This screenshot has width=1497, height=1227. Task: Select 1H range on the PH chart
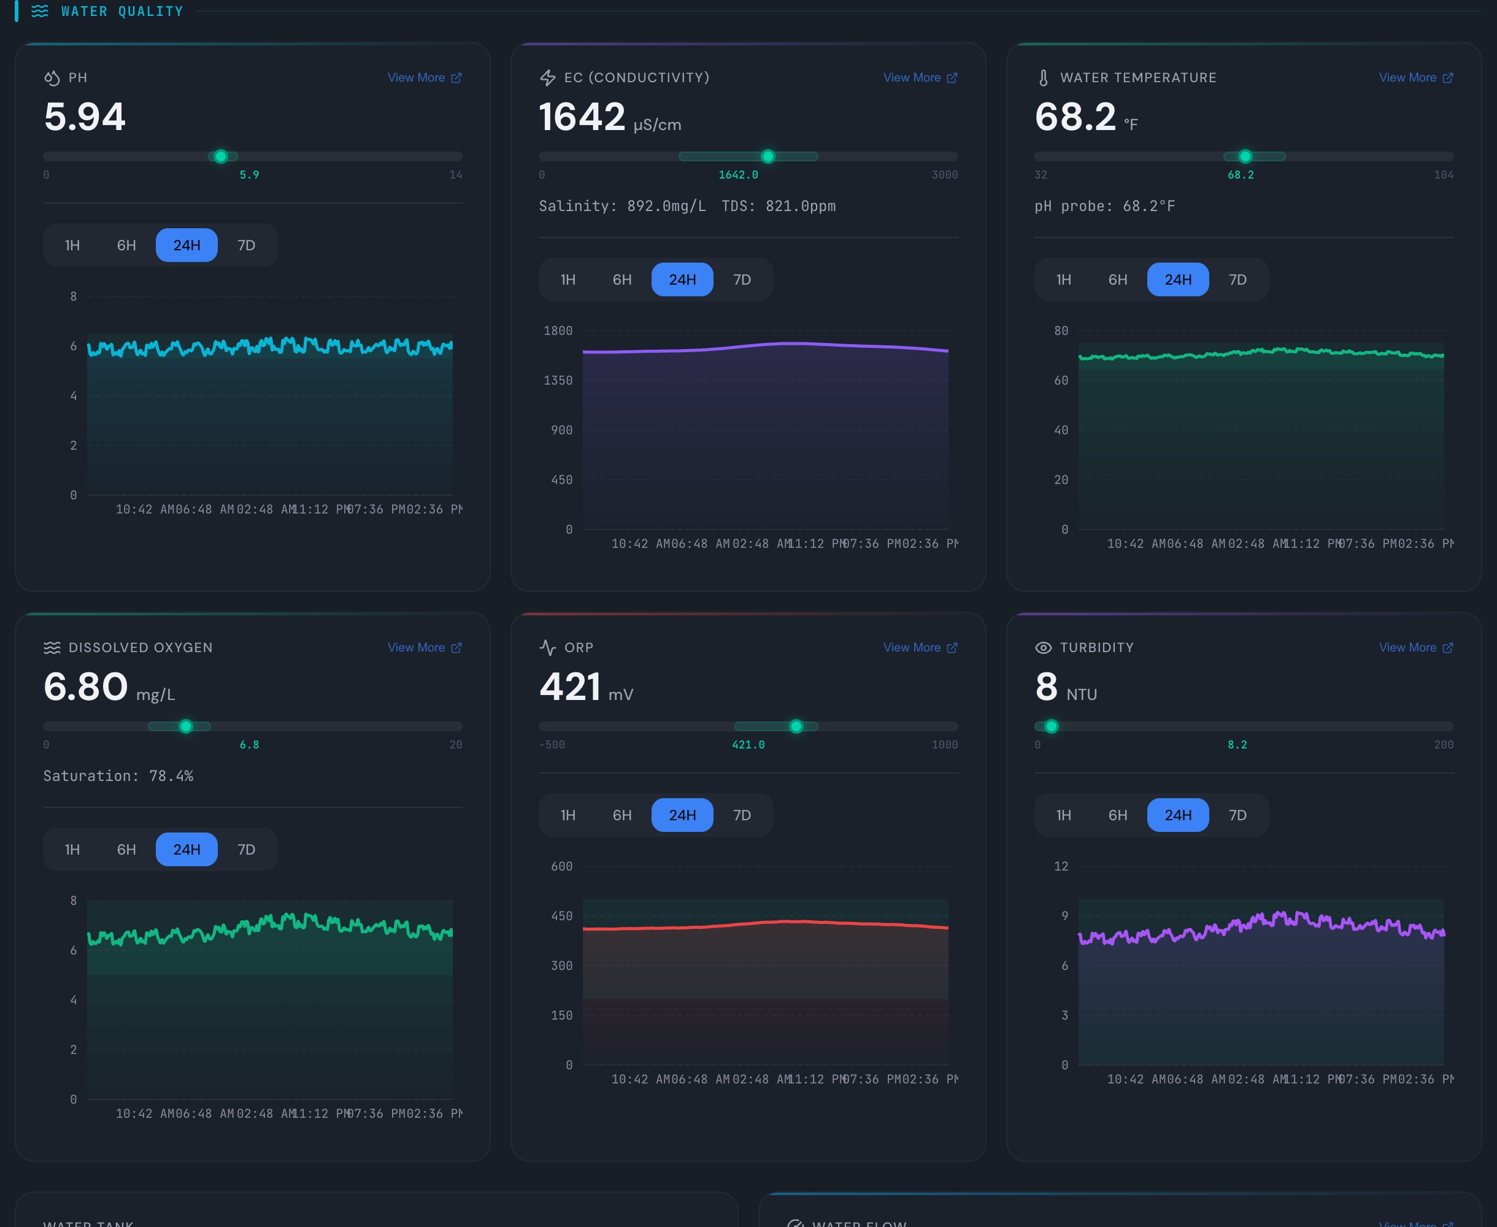coord(72,245)
